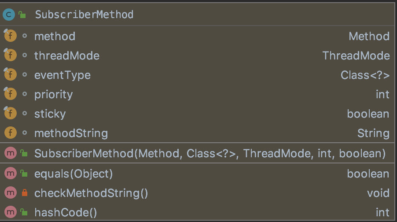Click the ThreadMode type label
Image resolution: width=397 pixels, height=222 pixels.
point(356,55)
